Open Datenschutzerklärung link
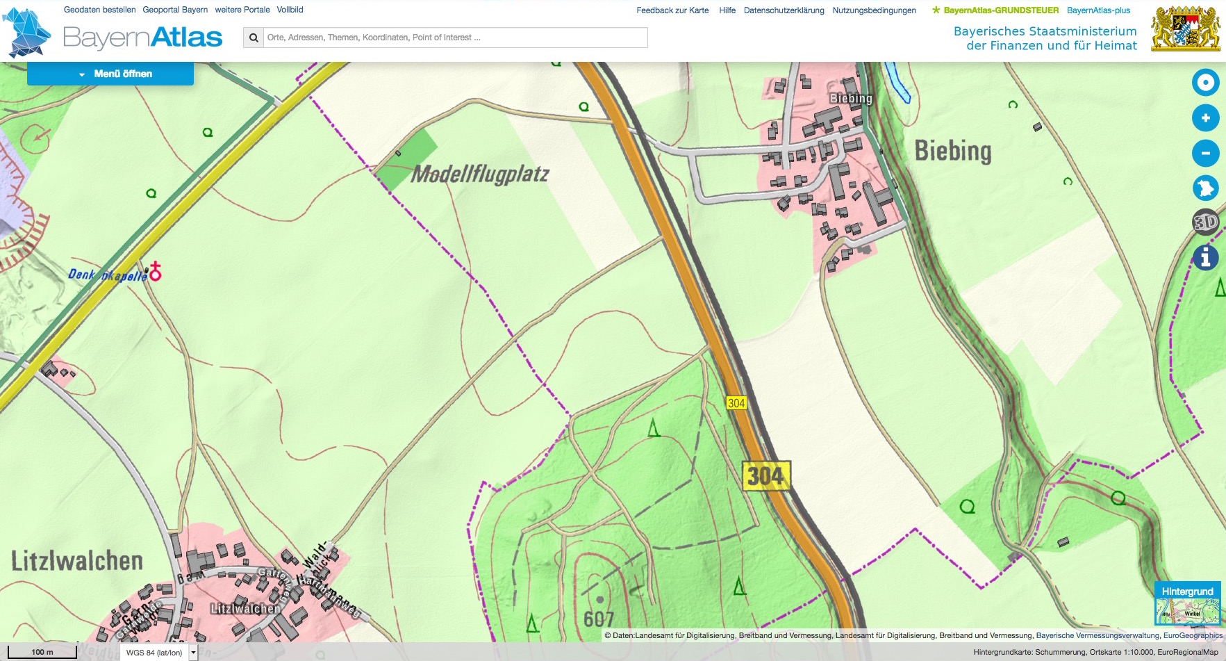This screenshot has height=661, width=1226. point(784,10)
